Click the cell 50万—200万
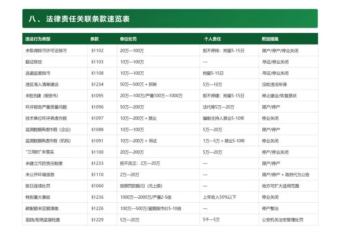 (x=132, y=107)
